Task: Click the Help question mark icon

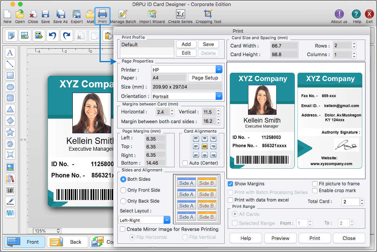Action: (x=356, y=14)
